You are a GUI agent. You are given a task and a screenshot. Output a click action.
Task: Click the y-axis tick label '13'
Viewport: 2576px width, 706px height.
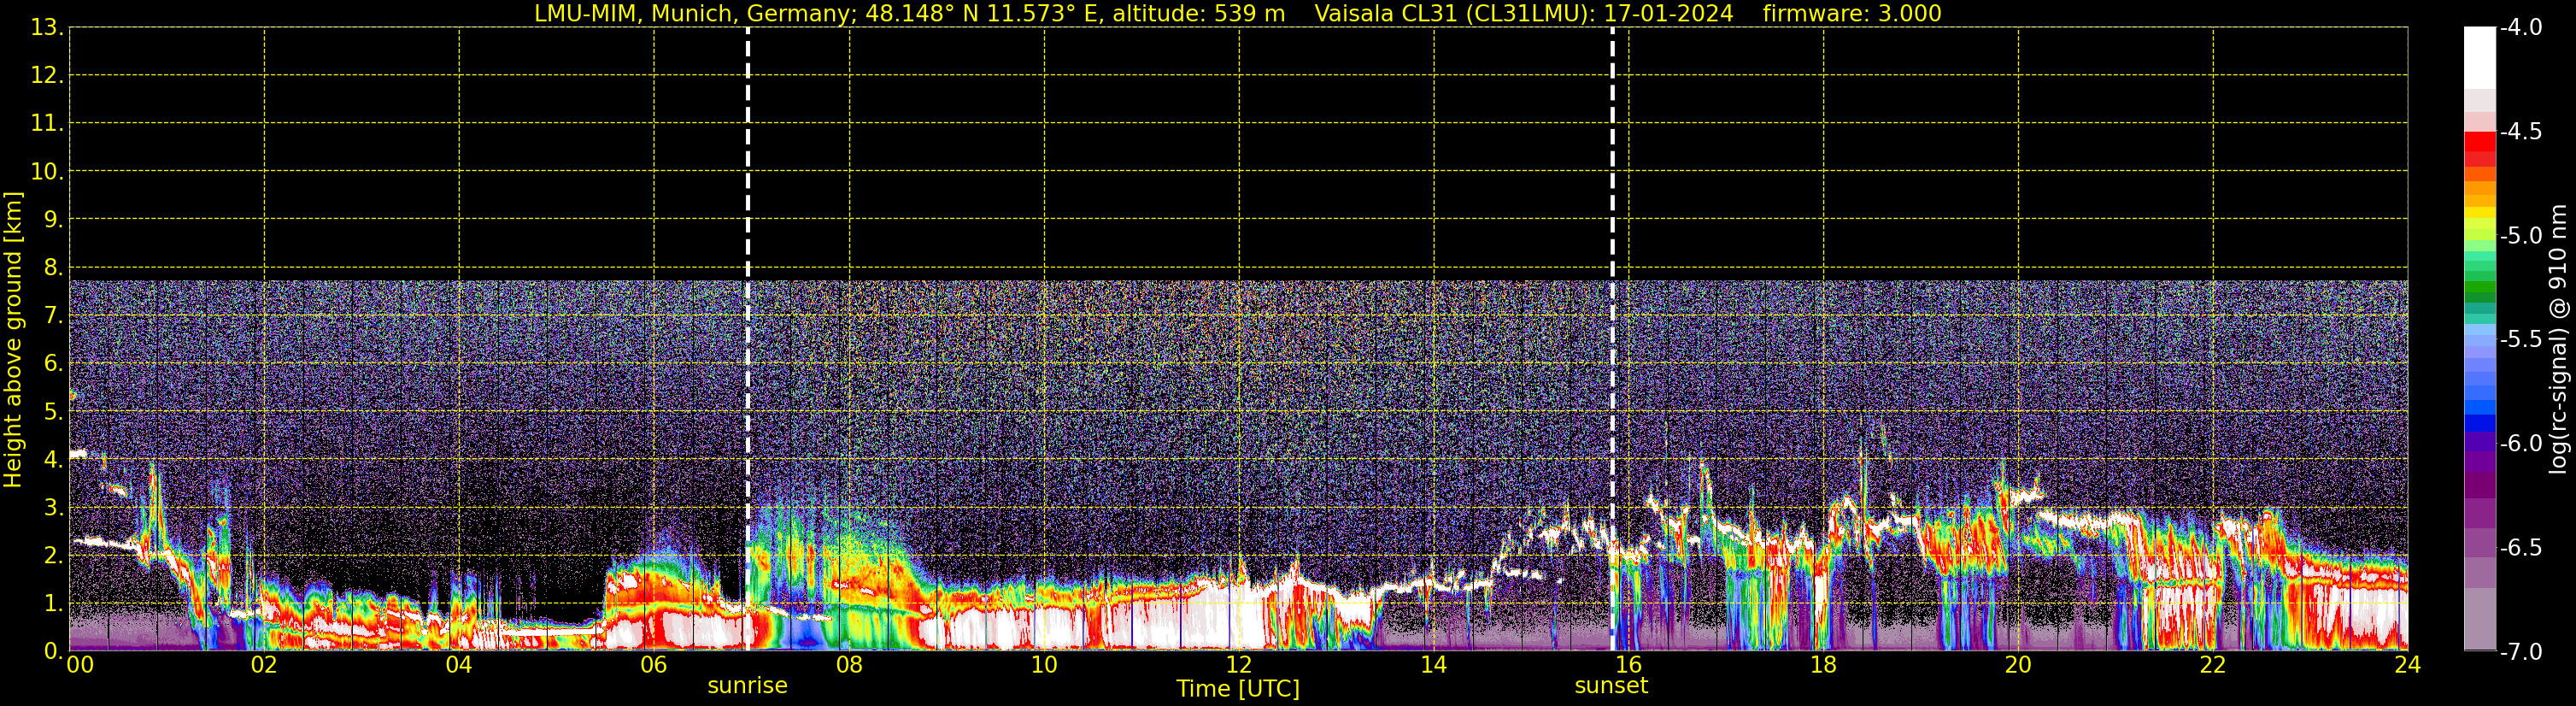click(46, 28)
